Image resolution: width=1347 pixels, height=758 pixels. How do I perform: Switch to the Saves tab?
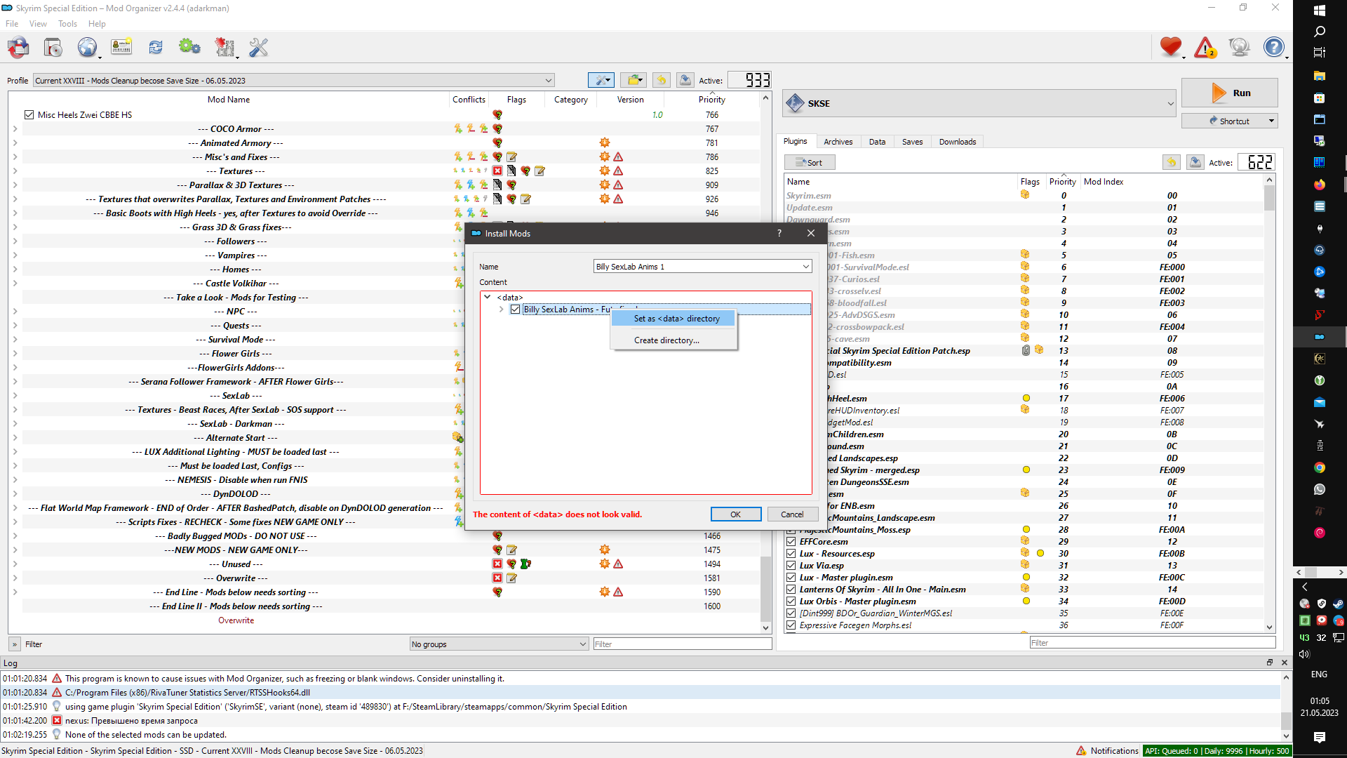pyautogui.click(x=912, y=142)
